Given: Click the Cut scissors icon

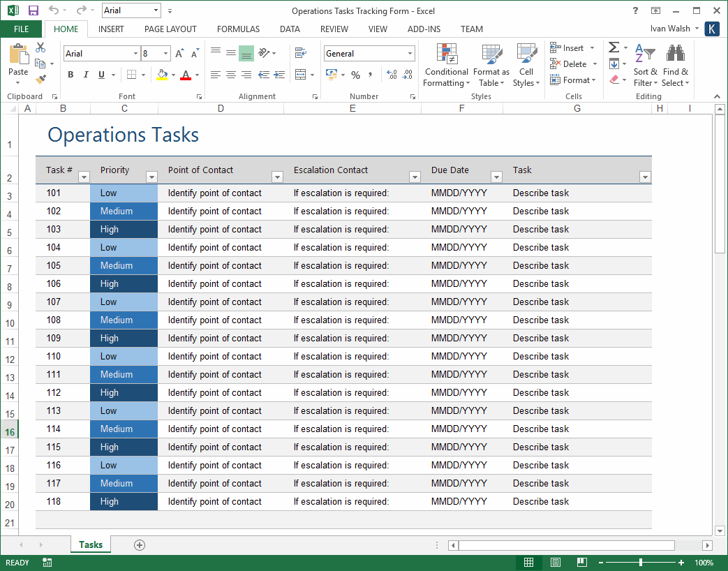Looking at the screenshot, I should tap(40, 47).
